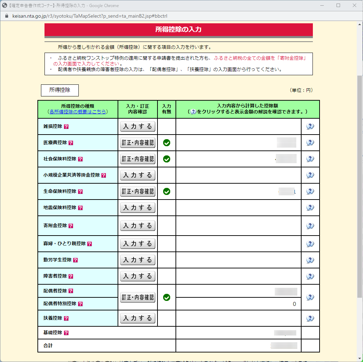Click the lock icon in the address bar
The image size is (363, 362).
(6, 16)
